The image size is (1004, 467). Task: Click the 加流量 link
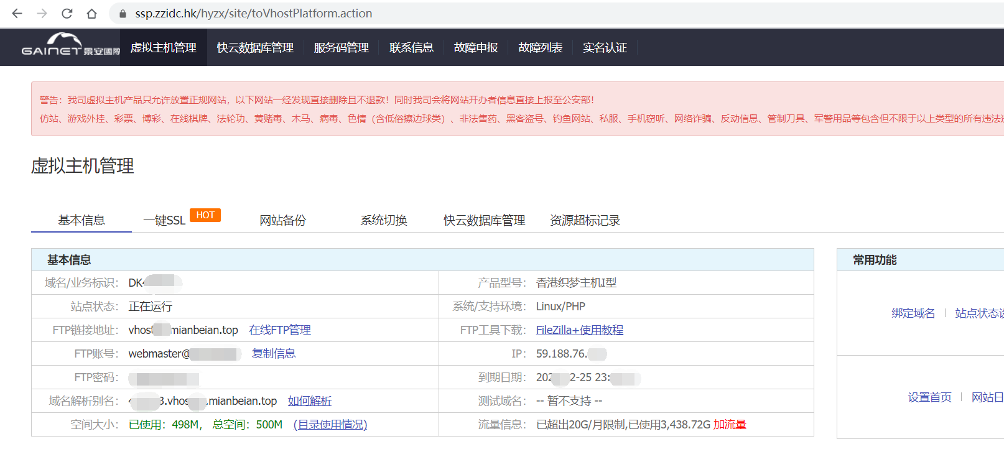730,425
